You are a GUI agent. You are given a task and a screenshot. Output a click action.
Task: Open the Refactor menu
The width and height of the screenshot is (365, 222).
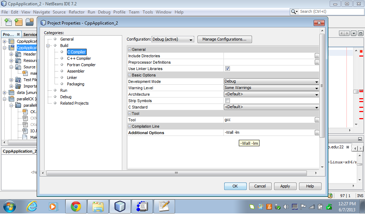[x=77, y=12]
